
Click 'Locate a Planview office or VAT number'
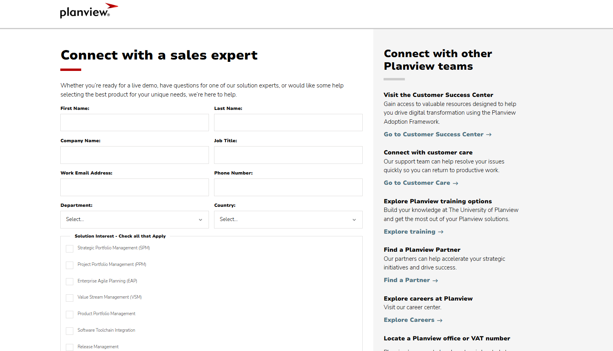447,338
